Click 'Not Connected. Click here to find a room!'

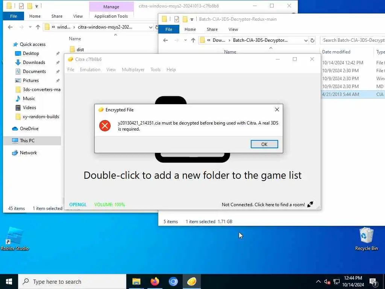click(263, 204)
